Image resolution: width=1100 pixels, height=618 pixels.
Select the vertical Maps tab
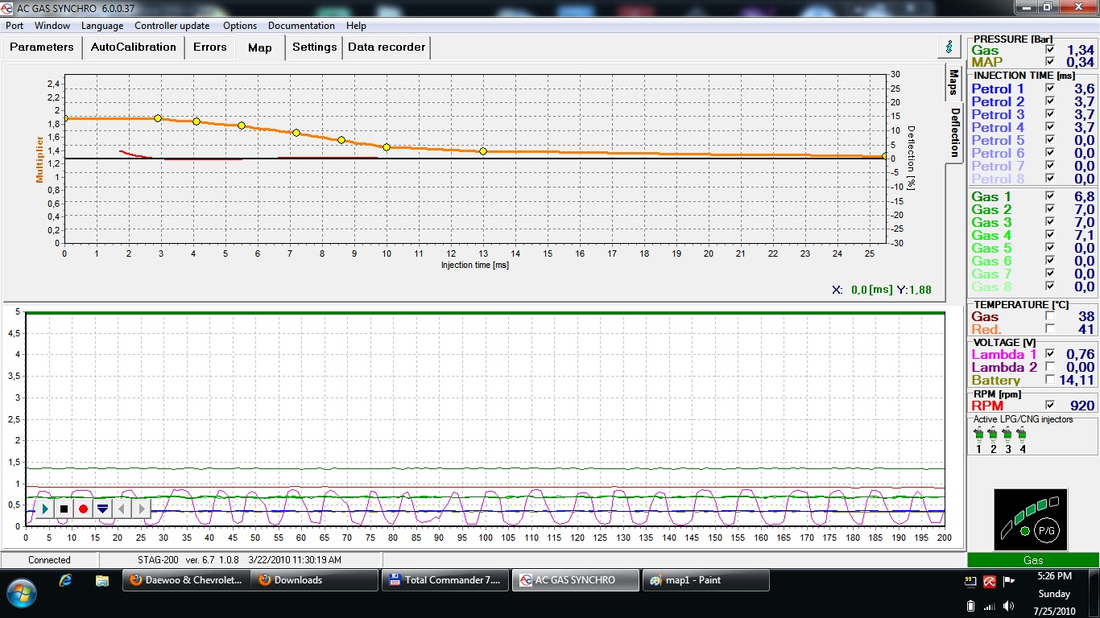[x=953, y=82]
